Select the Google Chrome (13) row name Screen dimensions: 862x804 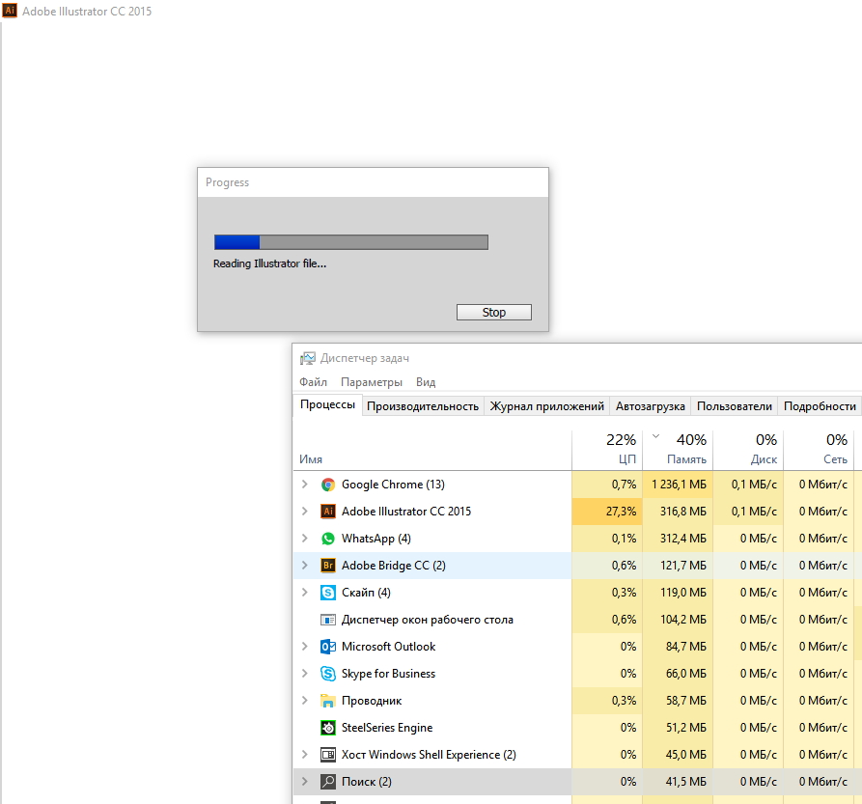(393, 485)
